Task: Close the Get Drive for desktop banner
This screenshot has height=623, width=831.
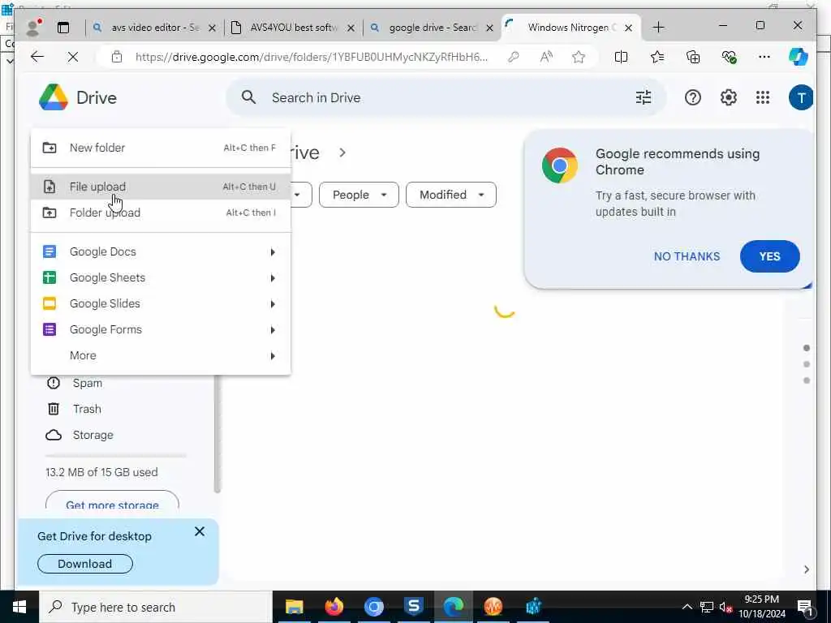Action: point(200,531)
